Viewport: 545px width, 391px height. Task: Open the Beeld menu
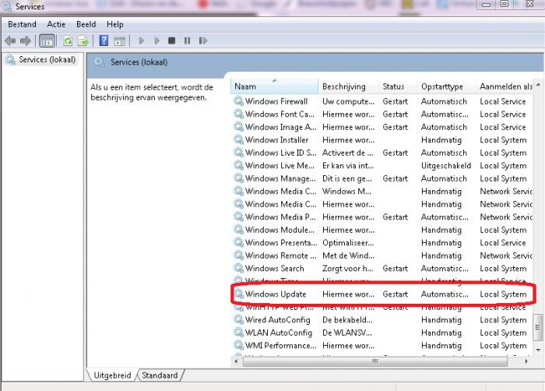86,24
